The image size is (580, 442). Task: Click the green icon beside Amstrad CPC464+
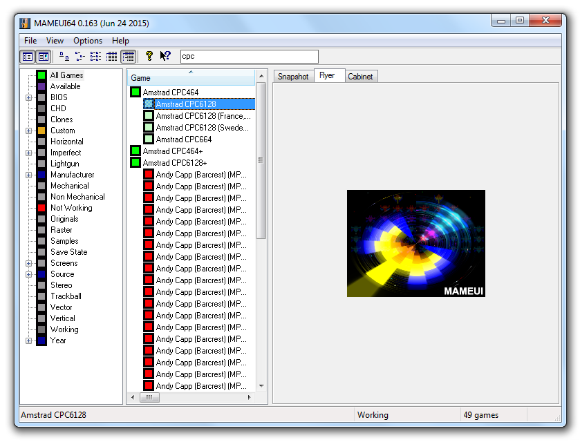pyautogui.click(x=135, y=151)
